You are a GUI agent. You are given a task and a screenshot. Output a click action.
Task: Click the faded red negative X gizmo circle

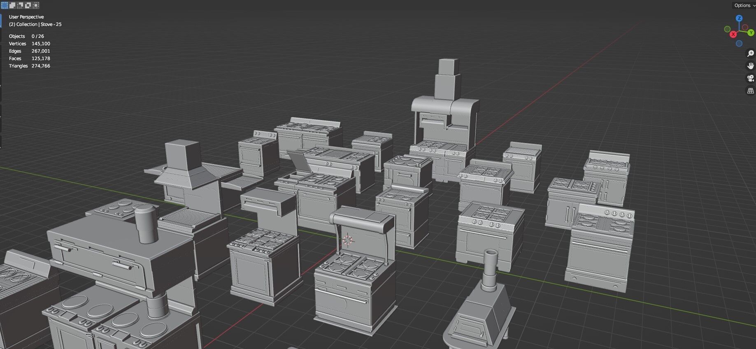point(745,28)
